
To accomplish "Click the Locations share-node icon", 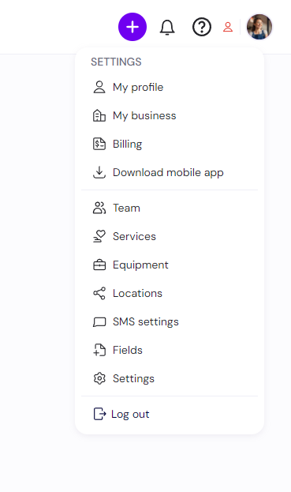I will [99, 293].
